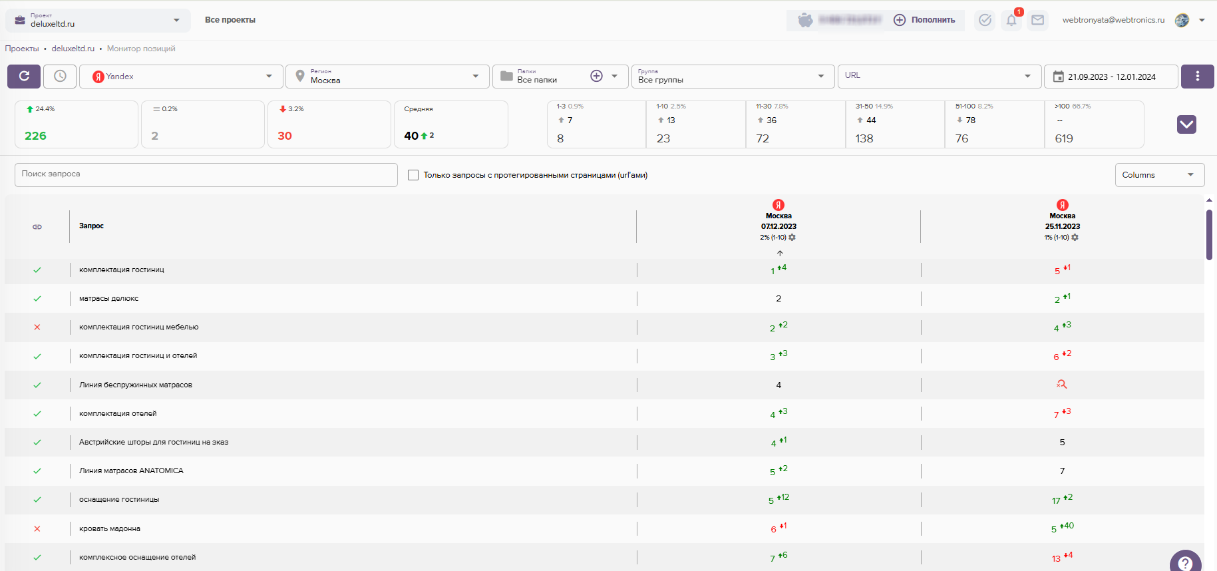Open the Yandex search engine dropdown
Viewport: 1217px width, 571px height.
click(x=181, y=77)
